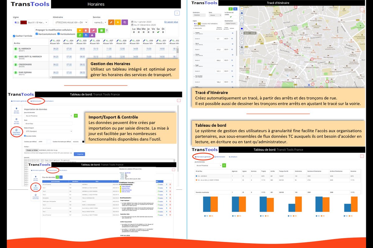Click blue plus icon beside Flux de données title
The width and height of the screenshot is (373, 248).
(61, 177)
